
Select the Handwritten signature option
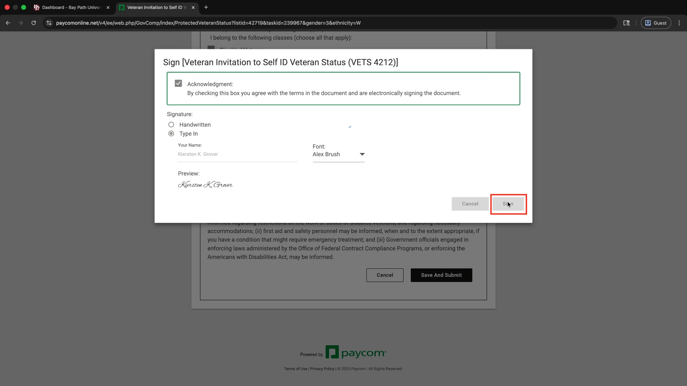pos(171,125)
